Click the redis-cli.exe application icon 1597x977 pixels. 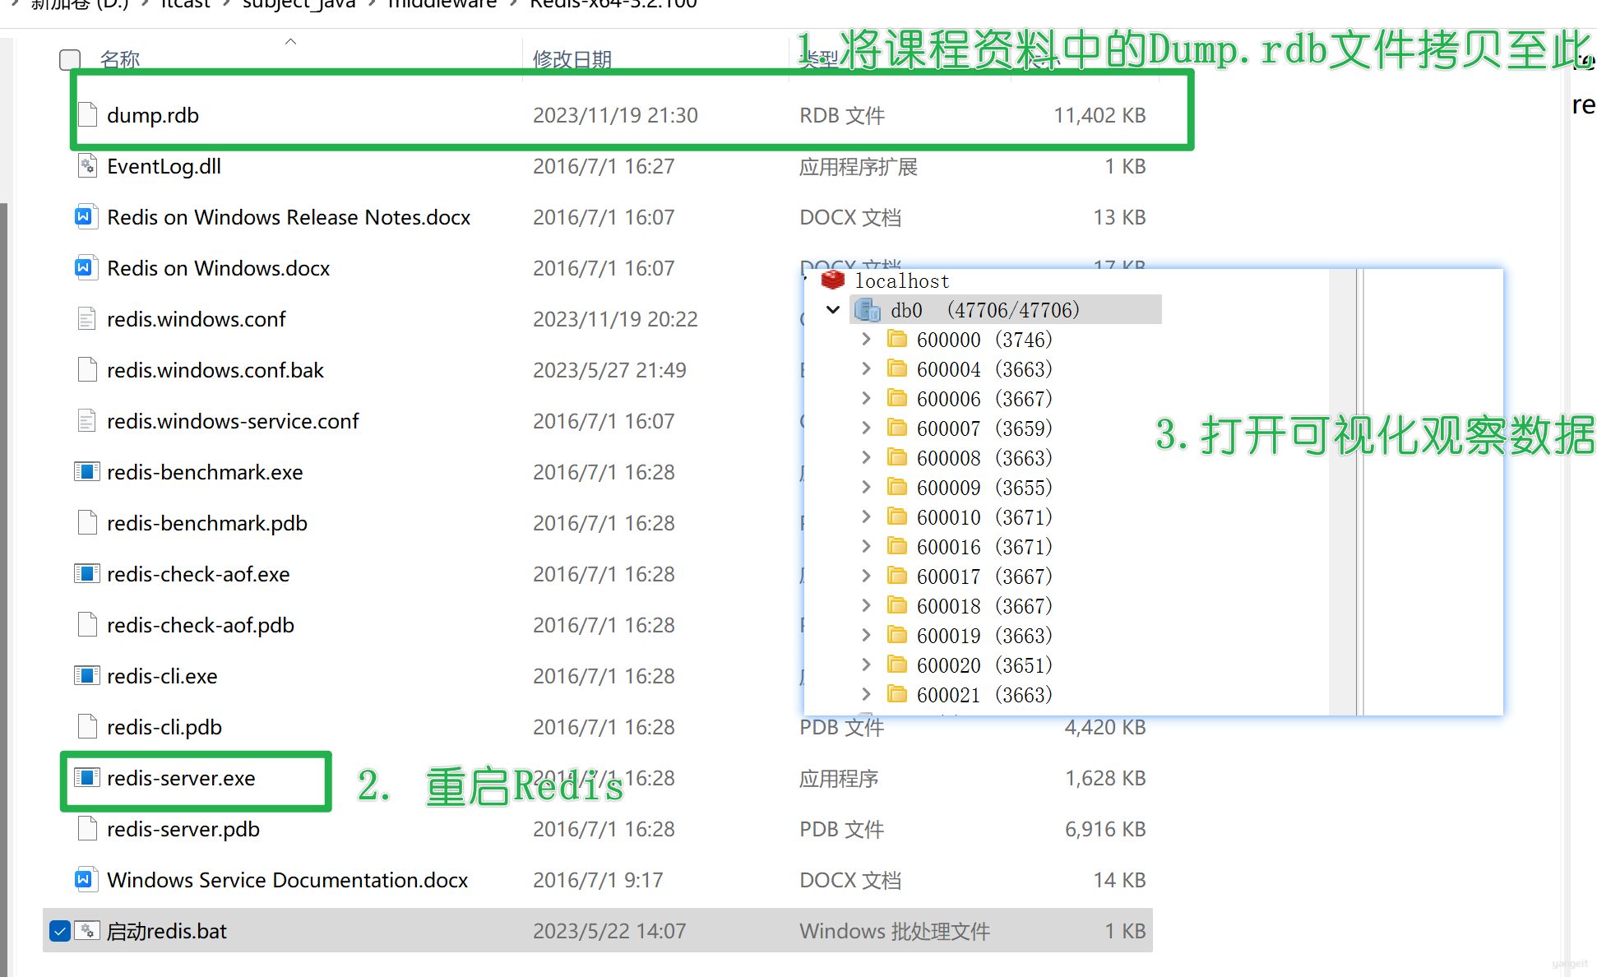[87, 676]
